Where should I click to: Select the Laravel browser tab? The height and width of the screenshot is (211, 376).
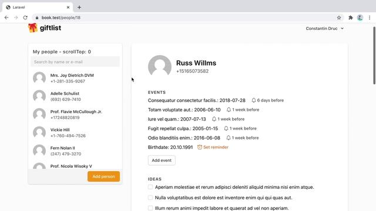(x=38, y=7)
